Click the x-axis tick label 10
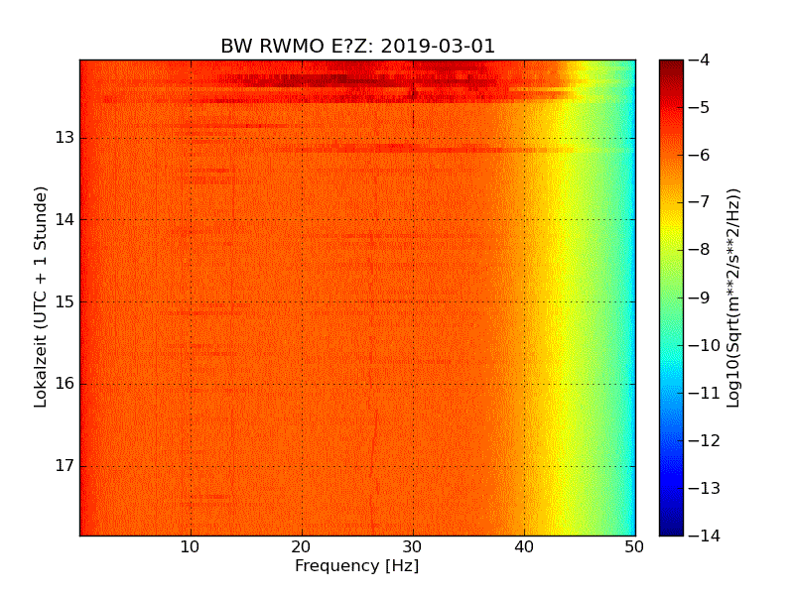 pyautogui.click(x=191, y=547)
